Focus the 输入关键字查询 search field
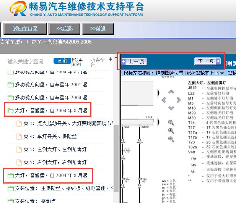This screenshot has width=236, height=203. (26, 61)
